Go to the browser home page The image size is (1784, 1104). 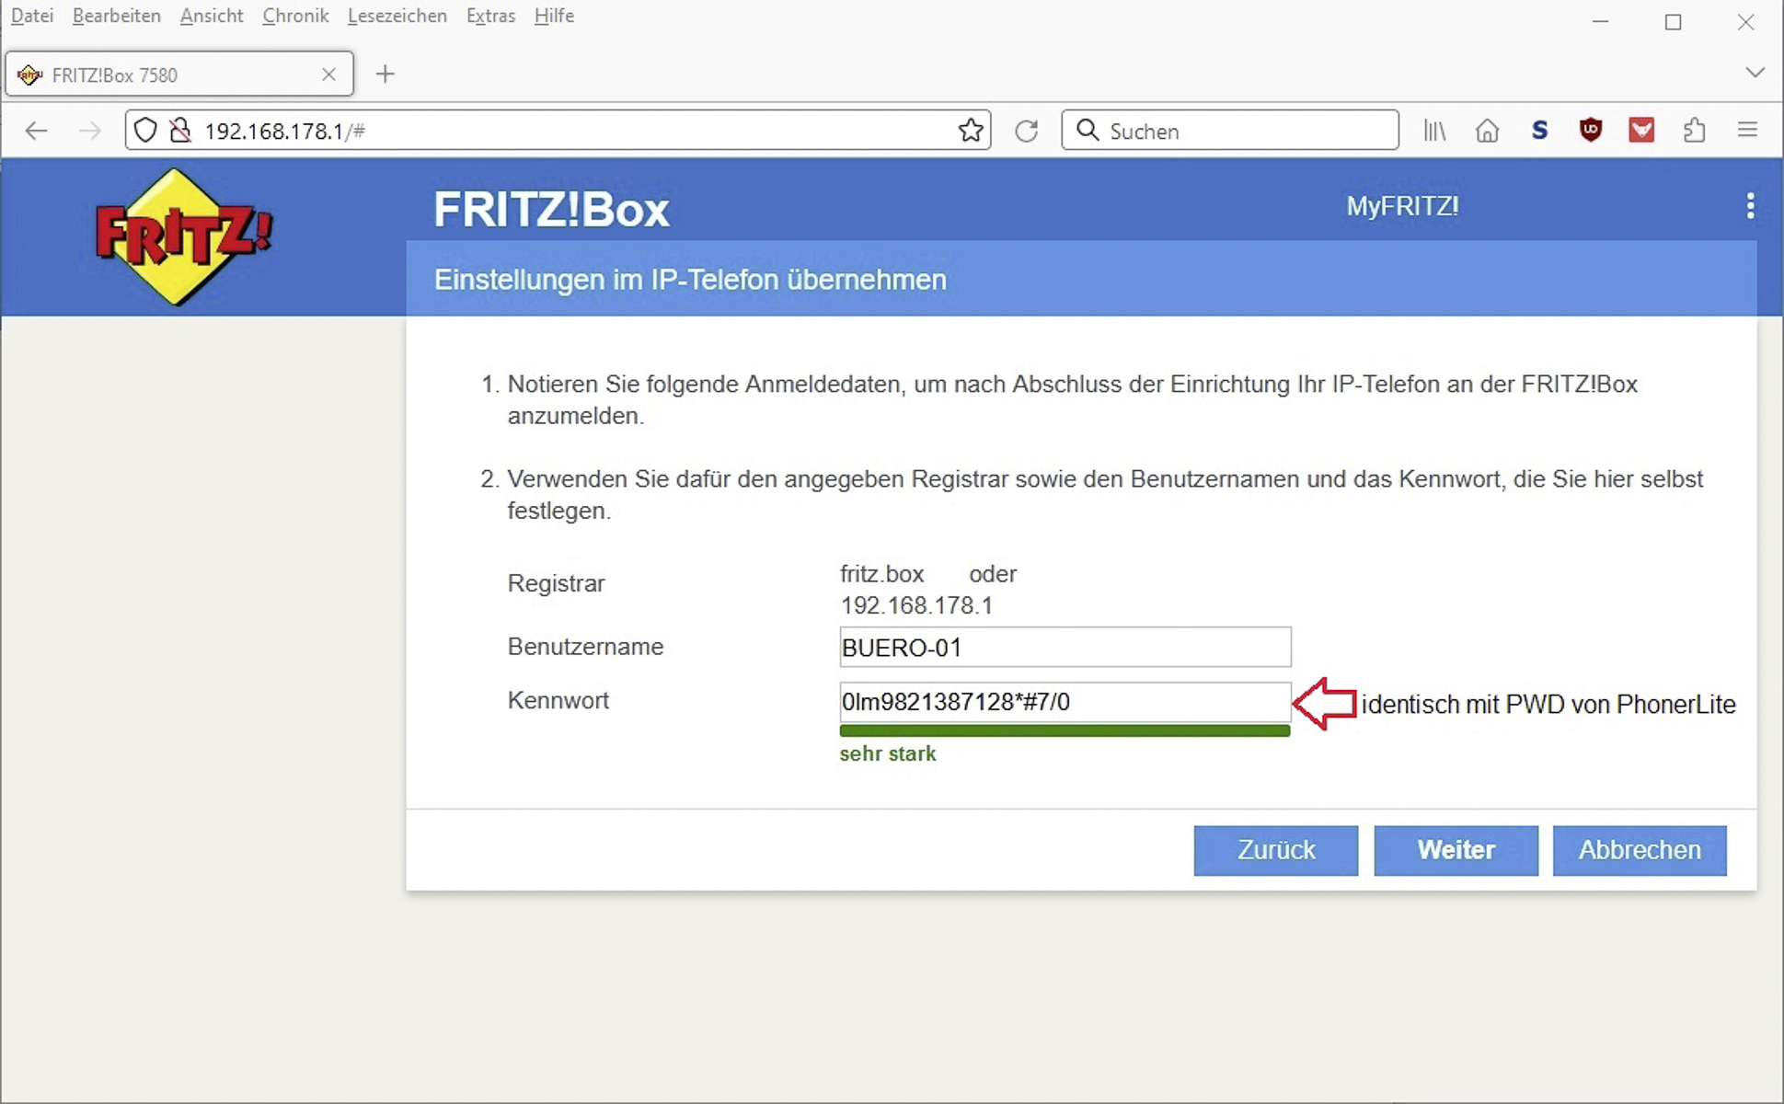(x=1487, y=131)
